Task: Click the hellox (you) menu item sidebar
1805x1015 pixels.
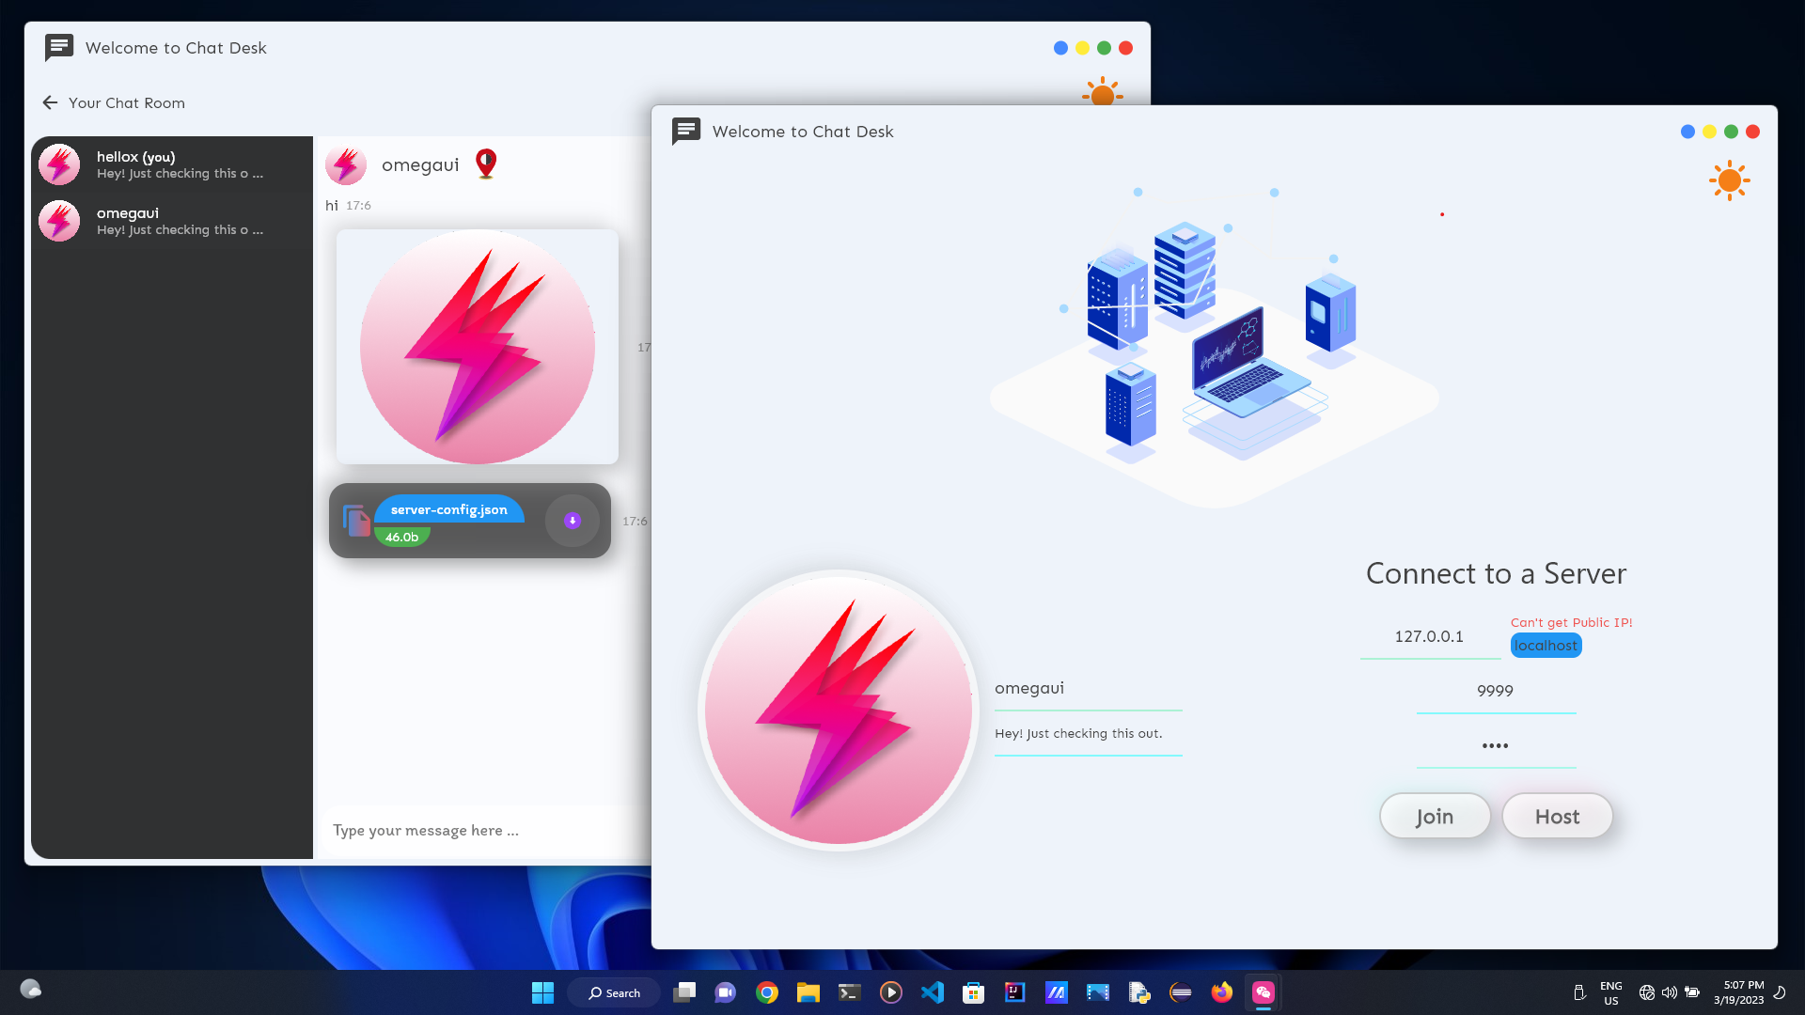Action: 172,164
